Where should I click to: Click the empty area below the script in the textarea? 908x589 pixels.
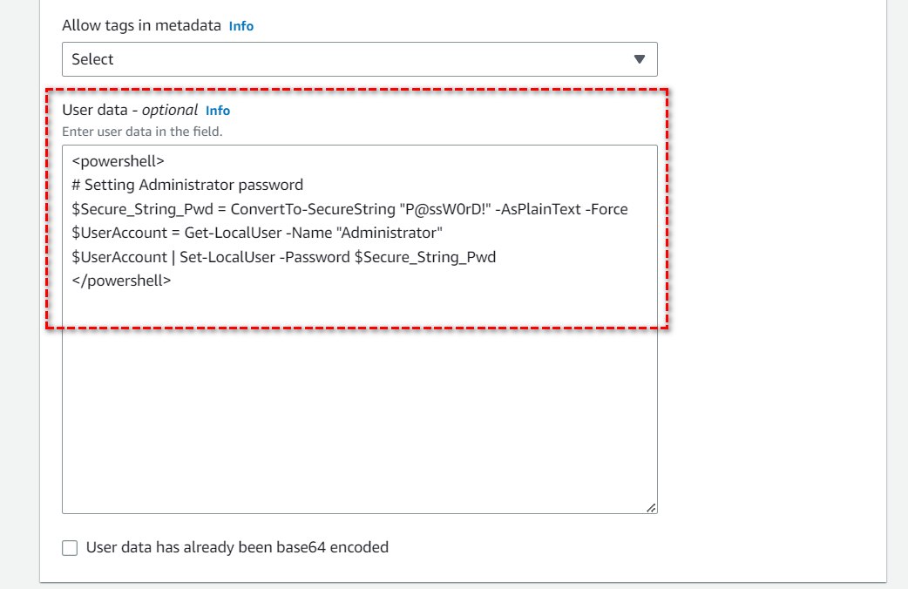[x=359, y=410]
